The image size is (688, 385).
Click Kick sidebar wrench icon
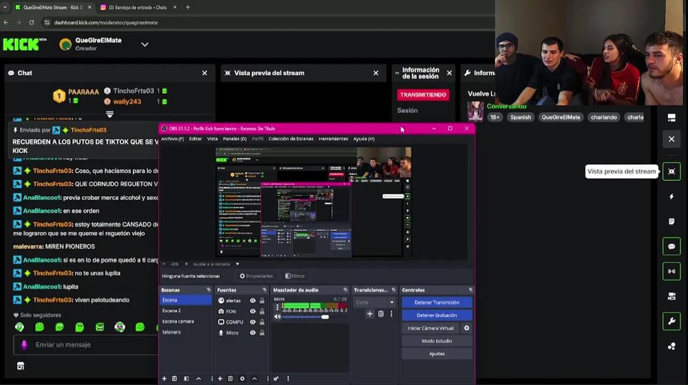[671, 321]
